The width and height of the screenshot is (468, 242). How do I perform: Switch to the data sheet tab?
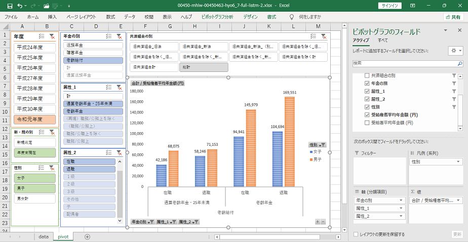coord(43,236)
